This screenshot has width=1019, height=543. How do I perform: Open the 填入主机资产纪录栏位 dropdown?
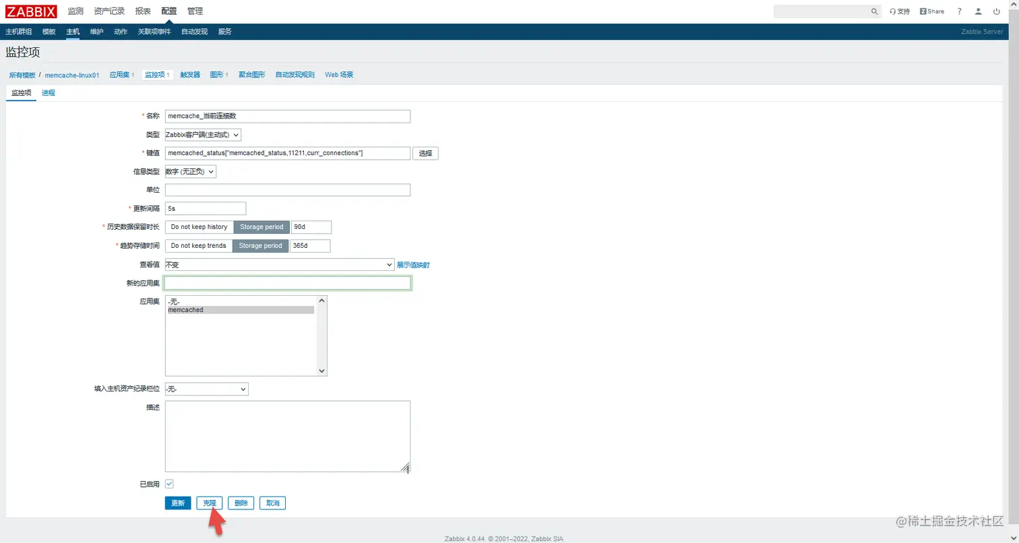[207, 389]
